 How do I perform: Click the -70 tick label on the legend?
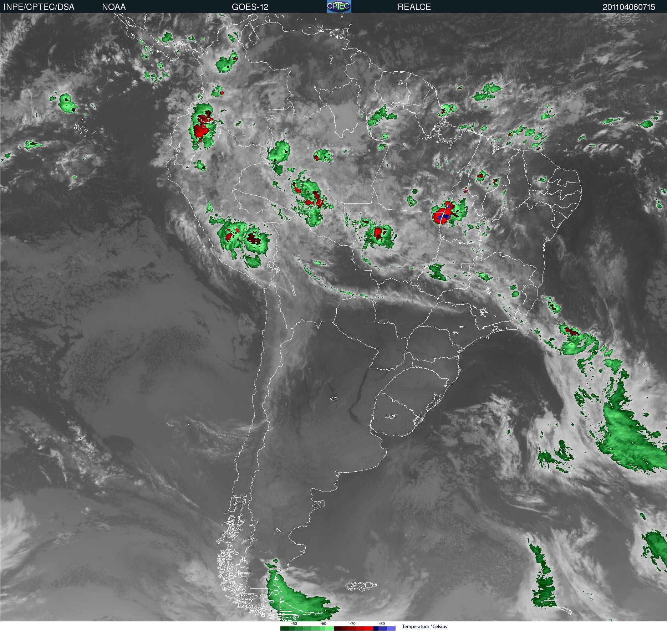coord(352,624)
